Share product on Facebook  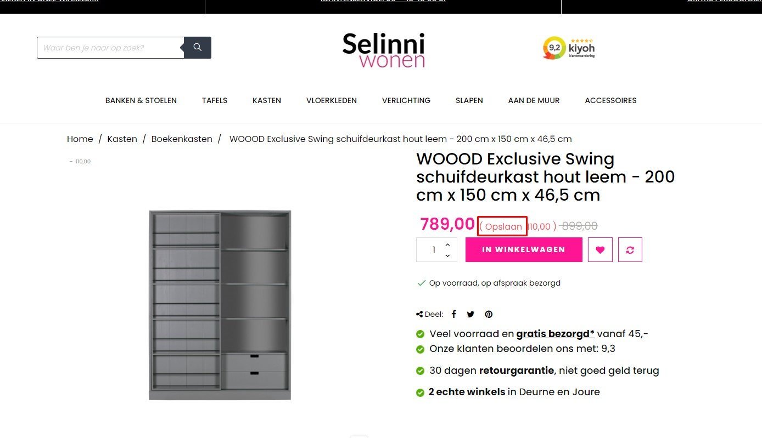454,314
